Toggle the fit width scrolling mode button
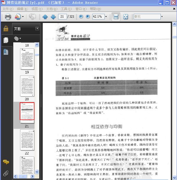 click(116, 17)
